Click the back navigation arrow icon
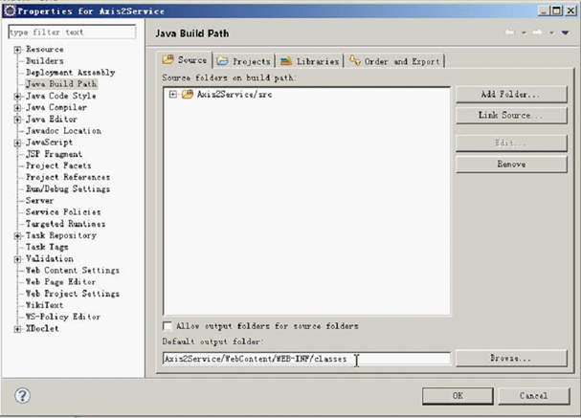 pos(510,33)
